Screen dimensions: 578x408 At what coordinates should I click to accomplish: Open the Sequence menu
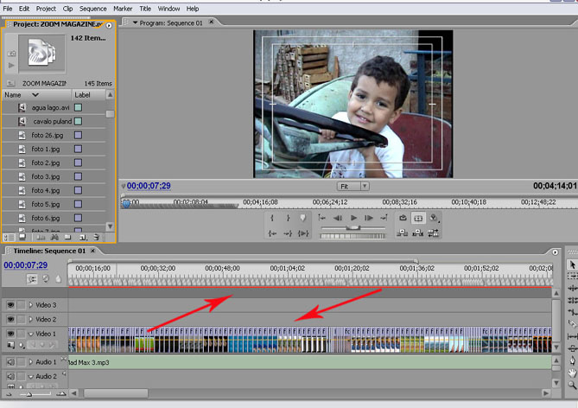92,9
